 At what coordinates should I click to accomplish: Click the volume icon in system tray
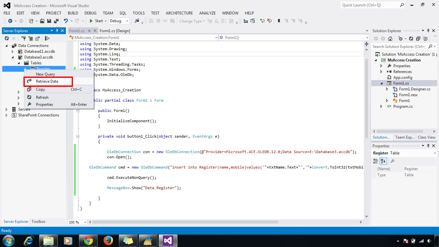[429, 241]
